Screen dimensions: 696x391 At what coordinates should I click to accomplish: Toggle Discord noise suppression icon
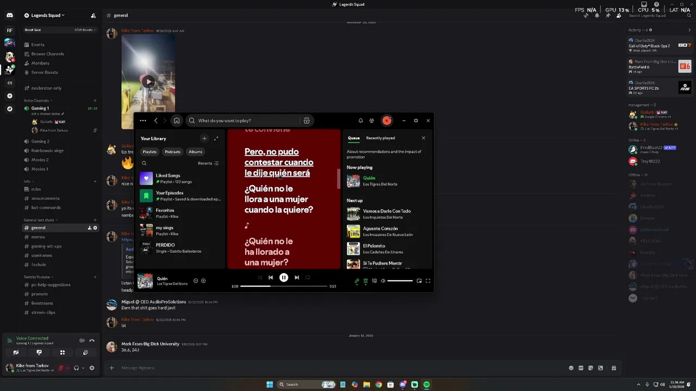(x=82, y=340)
